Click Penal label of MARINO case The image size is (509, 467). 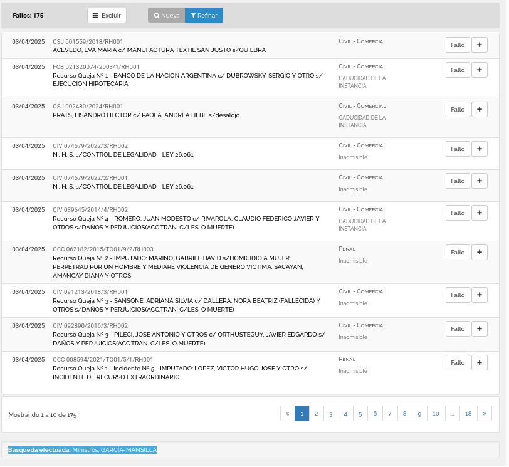(x=347, y=249)
